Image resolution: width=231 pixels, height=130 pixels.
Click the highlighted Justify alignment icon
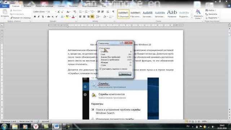[x=92, y=17]
